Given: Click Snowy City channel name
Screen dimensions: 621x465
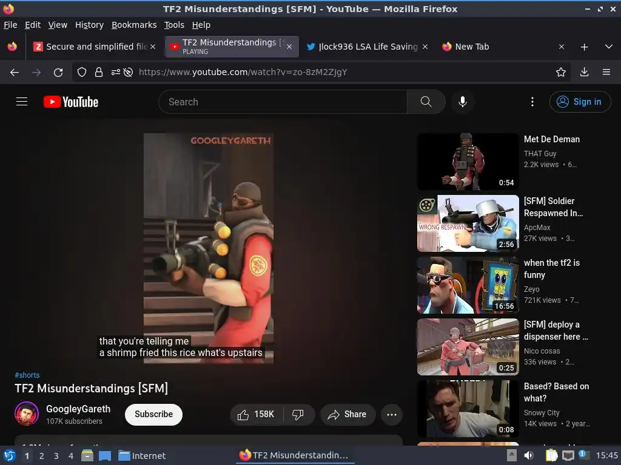Looking at the screenshot, I should pos(542,412).
